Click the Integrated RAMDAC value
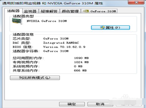This screenshot has width=146, height=108. (x=61, y=43)
